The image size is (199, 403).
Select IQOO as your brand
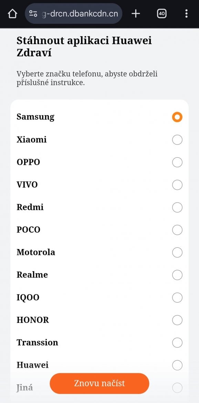[177, 297]
